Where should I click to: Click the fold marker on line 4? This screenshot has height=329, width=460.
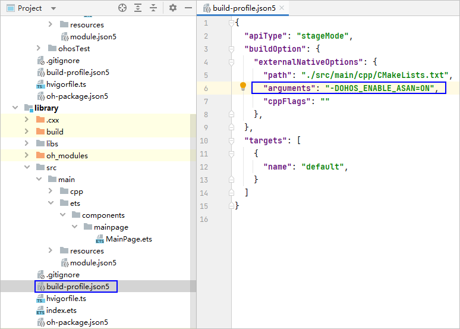coord(231,62)
